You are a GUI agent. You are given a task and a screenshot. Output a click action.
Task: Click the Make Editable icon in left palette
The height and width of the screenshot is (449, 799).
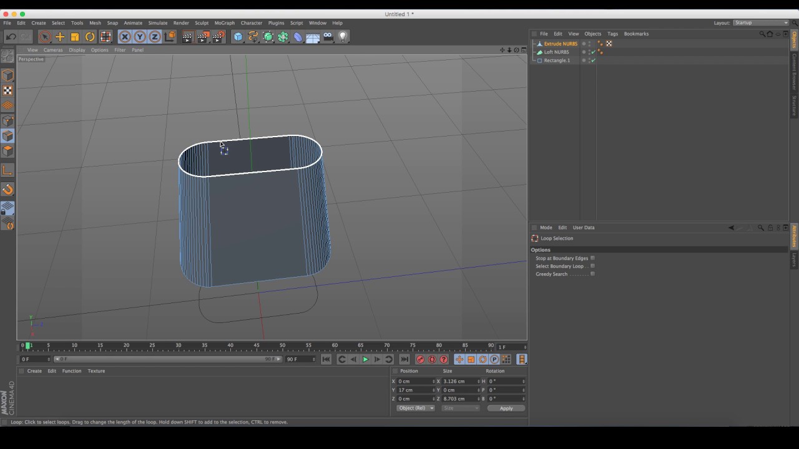(x=7, y=57)
